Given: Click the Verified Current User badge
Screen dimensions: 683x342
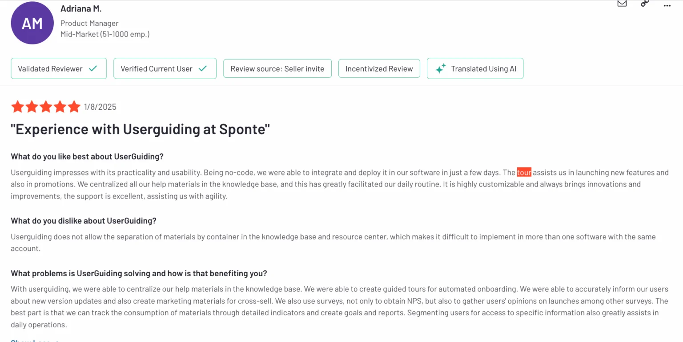Looking at the screenshot, I should click(x=165, y=68).
